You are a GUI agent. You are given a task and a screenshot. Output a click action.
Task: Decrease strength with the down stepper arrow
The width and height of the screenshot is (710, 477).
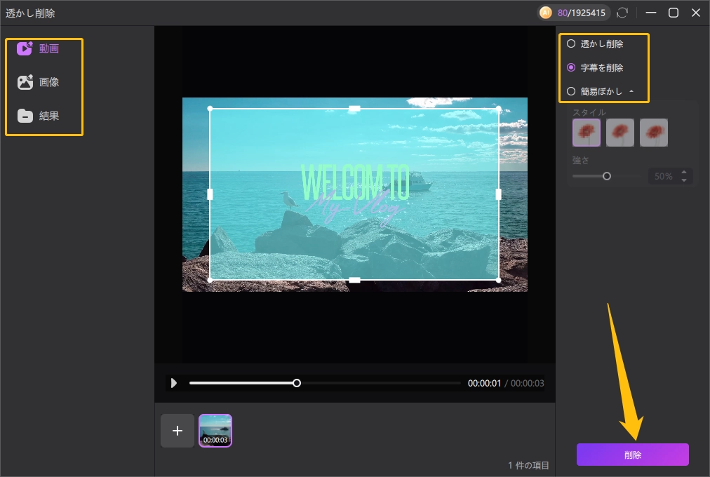[684, 180]
